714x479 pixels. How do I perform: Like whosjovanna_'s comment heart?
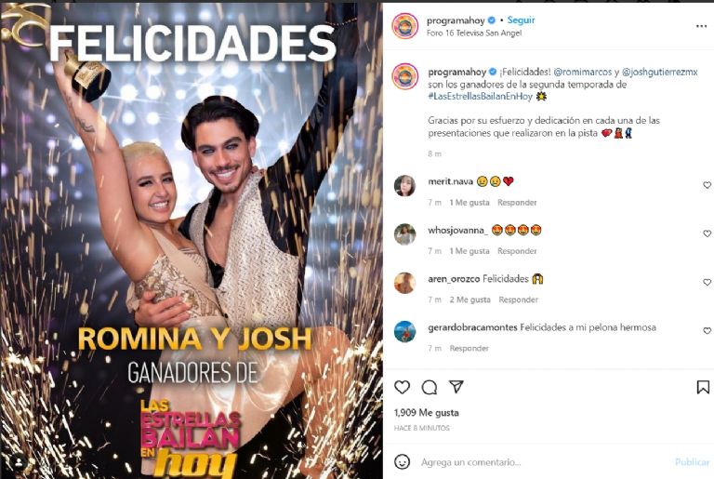(707, 233)
